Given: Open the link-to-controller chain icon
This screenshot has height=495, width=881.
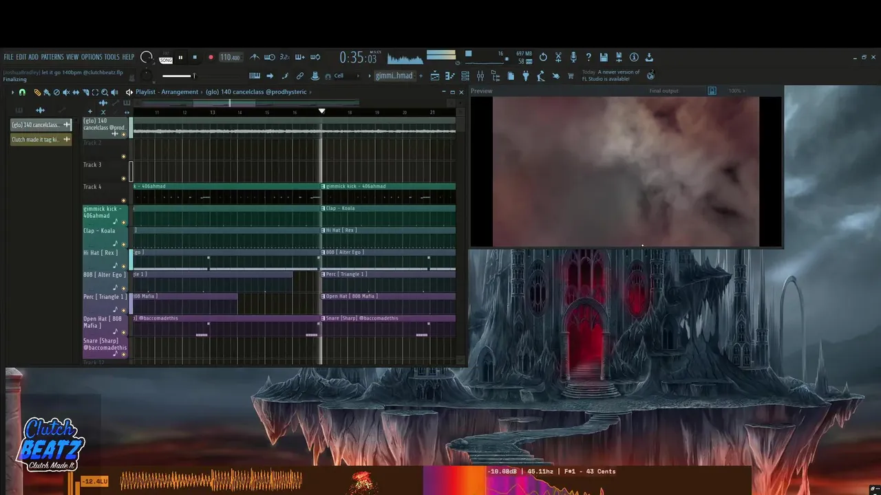Looking at the screenshot, I should pos(300,76).
